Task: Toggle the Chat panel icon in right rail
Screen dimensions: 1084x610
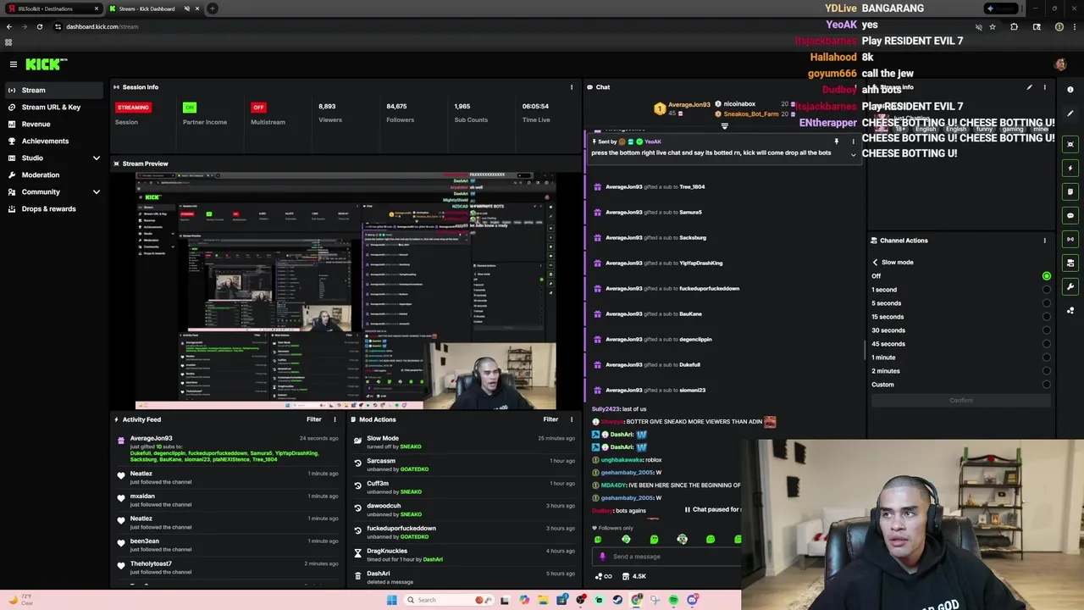Action: click(x=1070, y=215)
